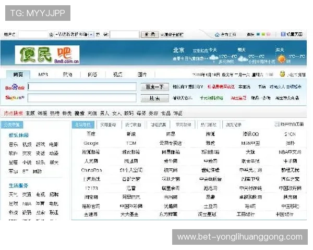The image size is (313, 250).
Task: Open the 17173 link
Action: [x=91, y=188]
